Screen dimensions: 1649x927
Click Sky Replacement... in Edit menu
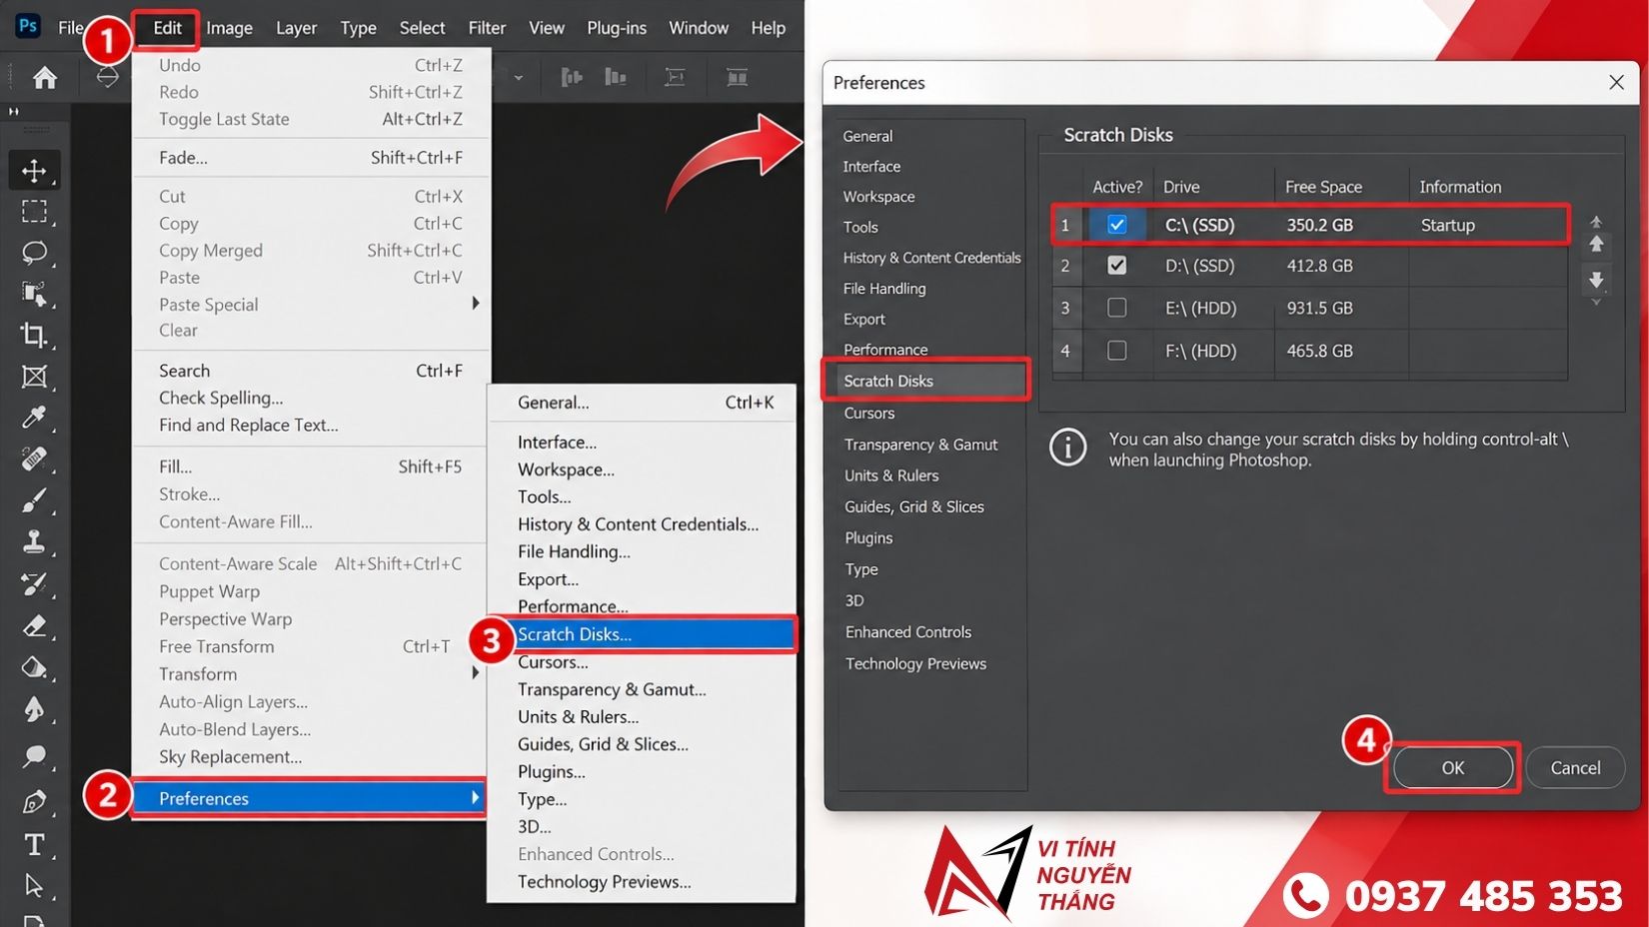pyautogui.click(x=311, y=757)
